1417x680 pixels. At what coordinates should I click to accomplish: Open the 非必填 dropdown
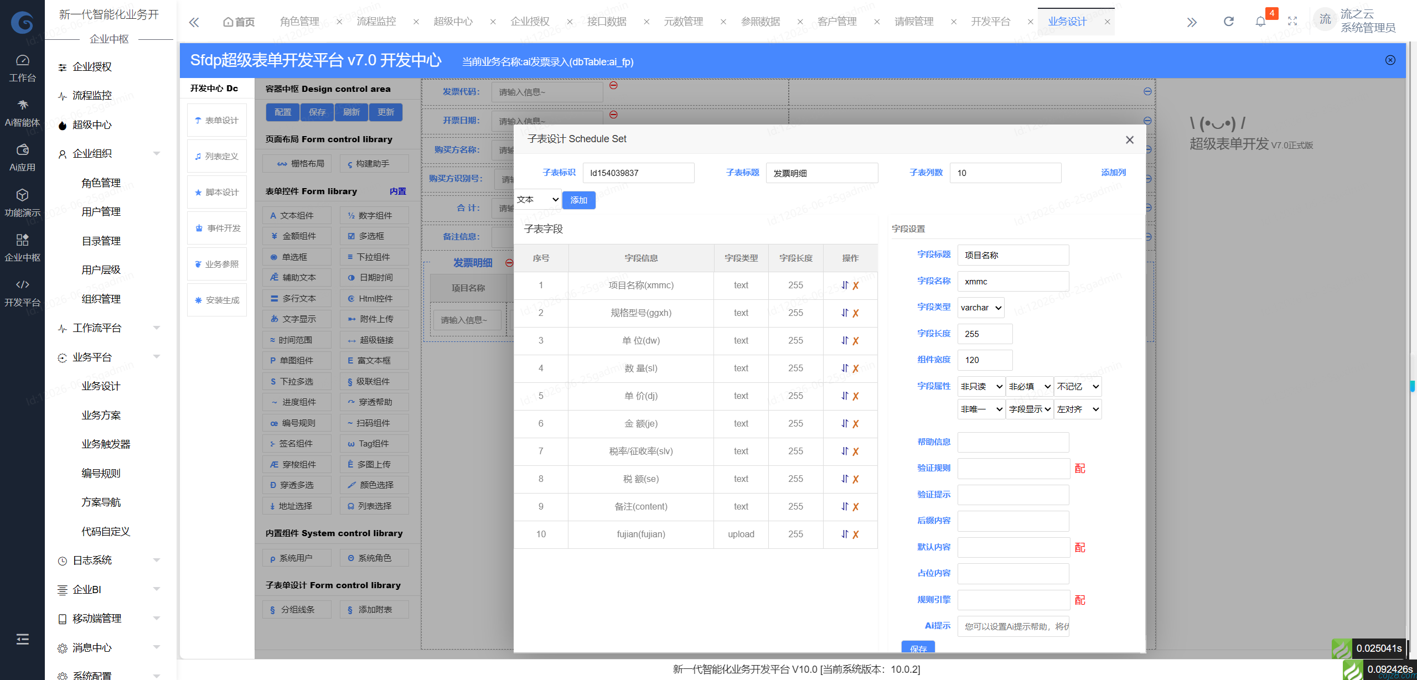[1030, 386]
